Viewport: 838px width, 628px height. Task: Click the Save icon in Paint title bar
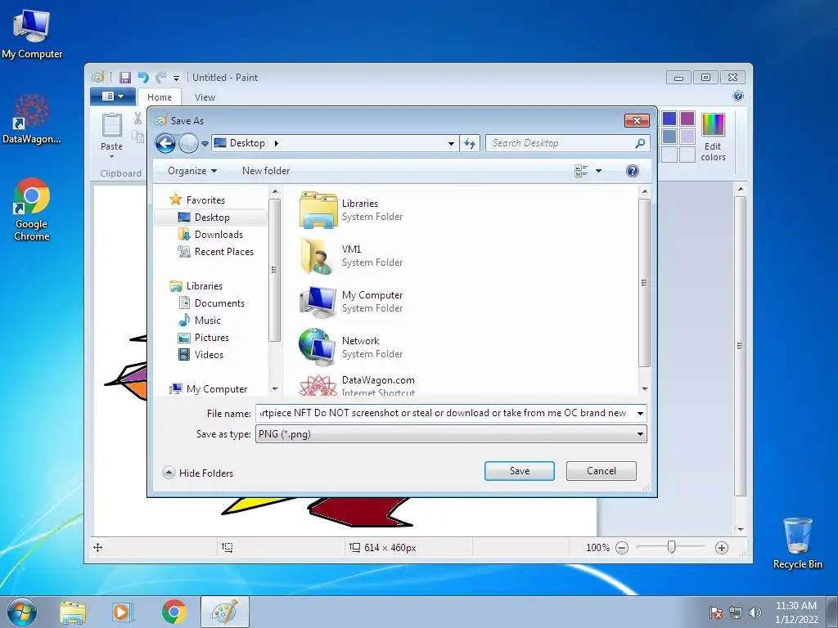pos(124,78)
